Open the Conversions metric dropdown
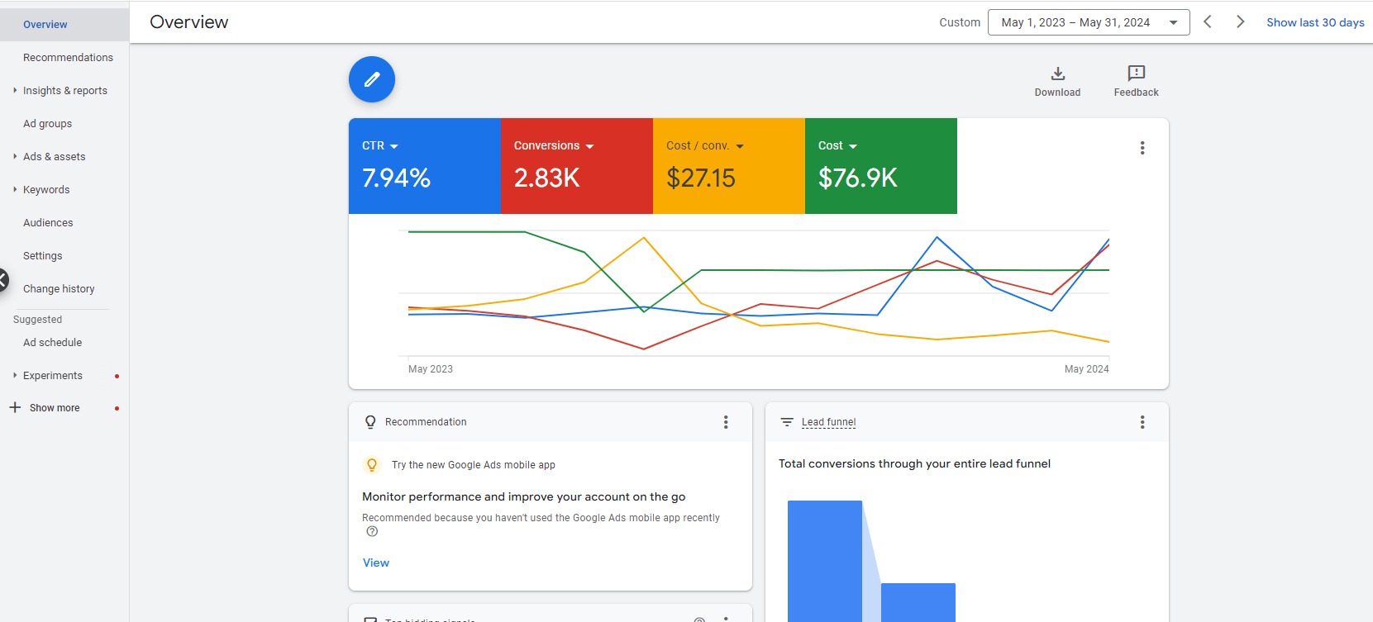The height and width of the screenshot is (622, 1373). pyautogui.click(x=554, y=146)
